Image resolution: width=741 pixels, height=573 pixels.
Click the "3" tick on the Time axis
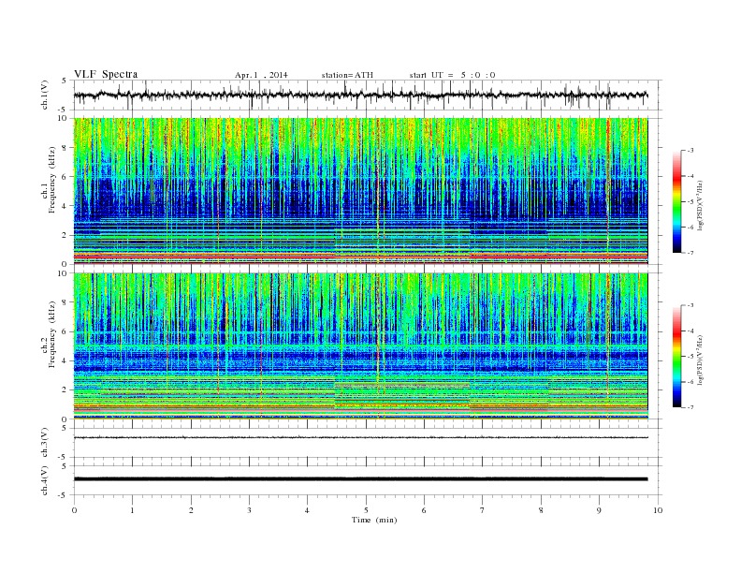pyautogui.click(x=249, y=510)
